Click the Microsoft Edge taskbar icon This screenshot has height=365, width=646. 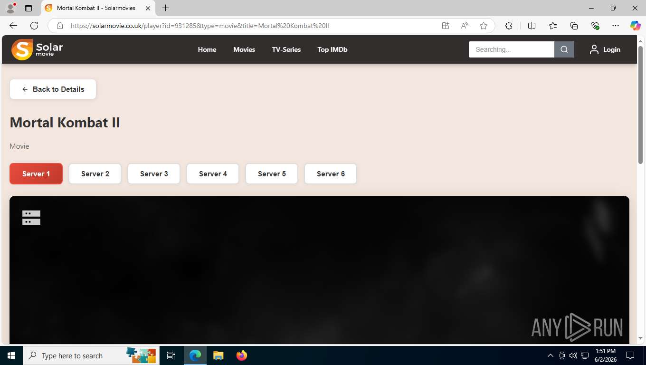coord(195,355)
